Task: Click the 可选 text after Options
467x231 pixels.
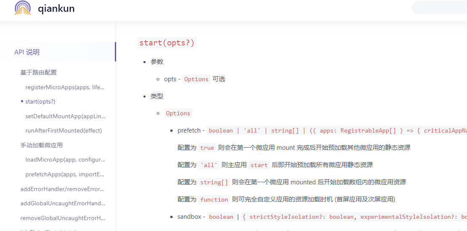Action: click(219, 79)
